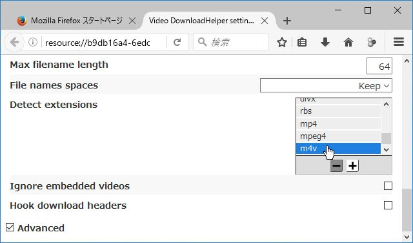Viewport: 413px width, 243px height.
Task: Open a new tab with plus button
Action: click(x=287, y=21)
